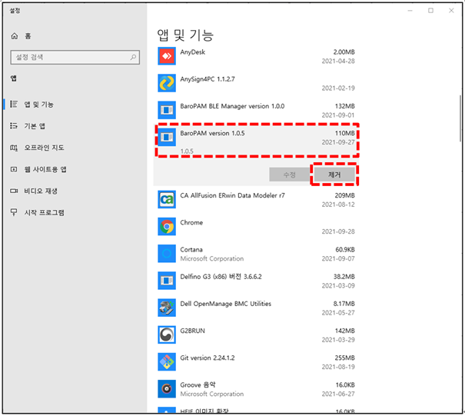
Task: Click the G2BRUN app icon
Action: coord(167,334)
